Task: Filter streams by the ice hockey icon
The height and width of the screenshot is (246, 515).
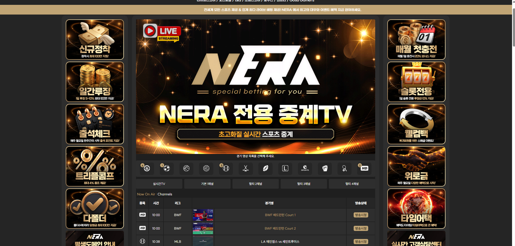Action: [246, 168]
